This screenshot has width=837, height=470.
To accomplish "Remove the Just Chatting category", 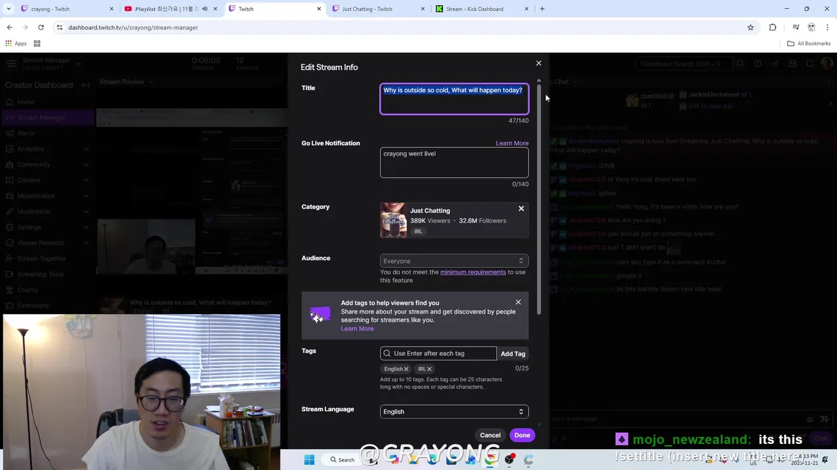I will point(521,208).
